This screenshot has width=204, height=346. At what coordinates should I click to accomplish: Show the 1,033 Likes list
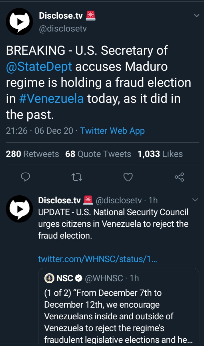[x=160, y=154]
